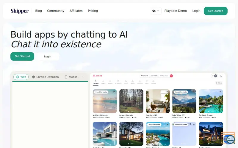Click the Anywhere search segment
Screen dimensions: 238x148
pos(144,76)
